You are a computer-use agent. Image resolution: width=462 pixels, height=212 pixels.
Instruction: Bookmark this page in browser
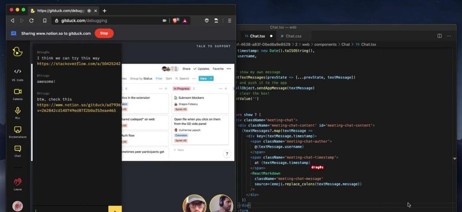coord(45,21)
